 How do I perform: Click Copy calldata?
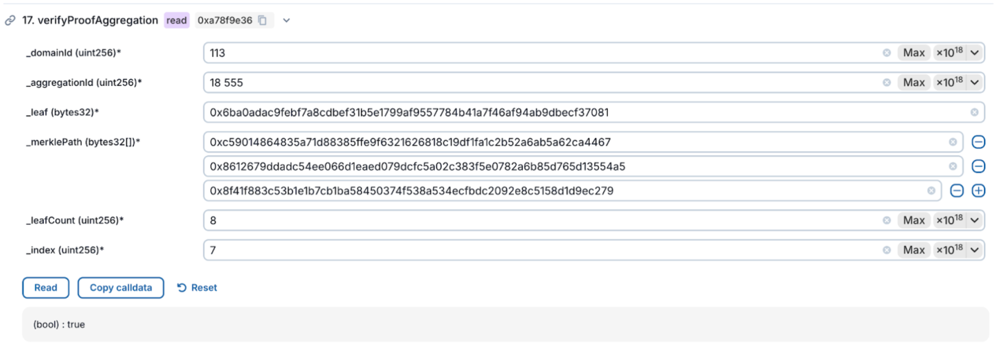pos(120,287)
